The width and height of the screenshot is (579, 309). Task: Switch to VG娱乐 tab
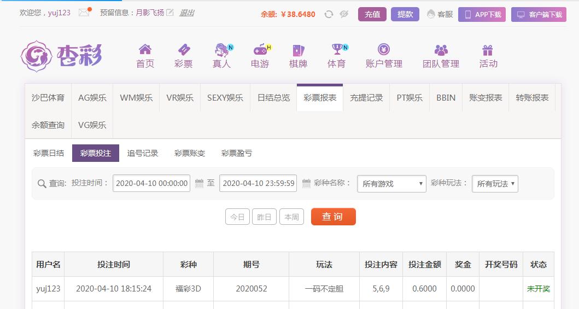tap(92, 125)
